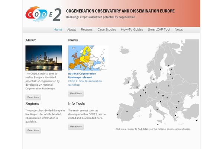The image size is (223, 149).
Task: Select the Greece marker on the map
Action: 175,115
